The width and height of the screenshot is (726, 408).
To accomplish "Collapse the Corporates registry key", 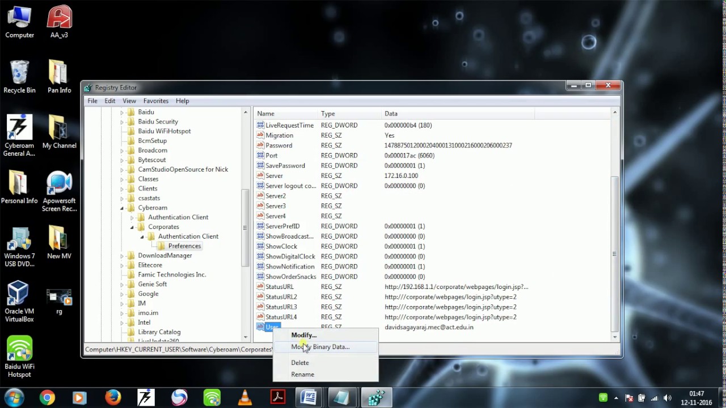I will click(x=132, y=227).
